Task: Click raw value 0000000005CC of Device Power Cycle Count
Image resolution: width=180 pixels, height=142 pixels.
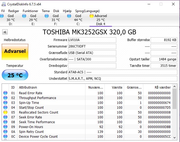Action: coord(159,136)
